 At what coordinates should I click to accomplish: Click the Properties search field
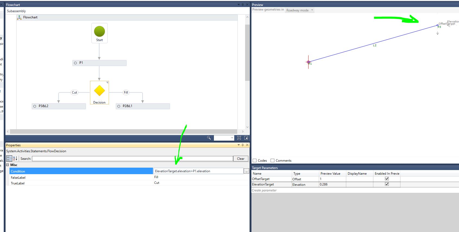coord(133,159)
